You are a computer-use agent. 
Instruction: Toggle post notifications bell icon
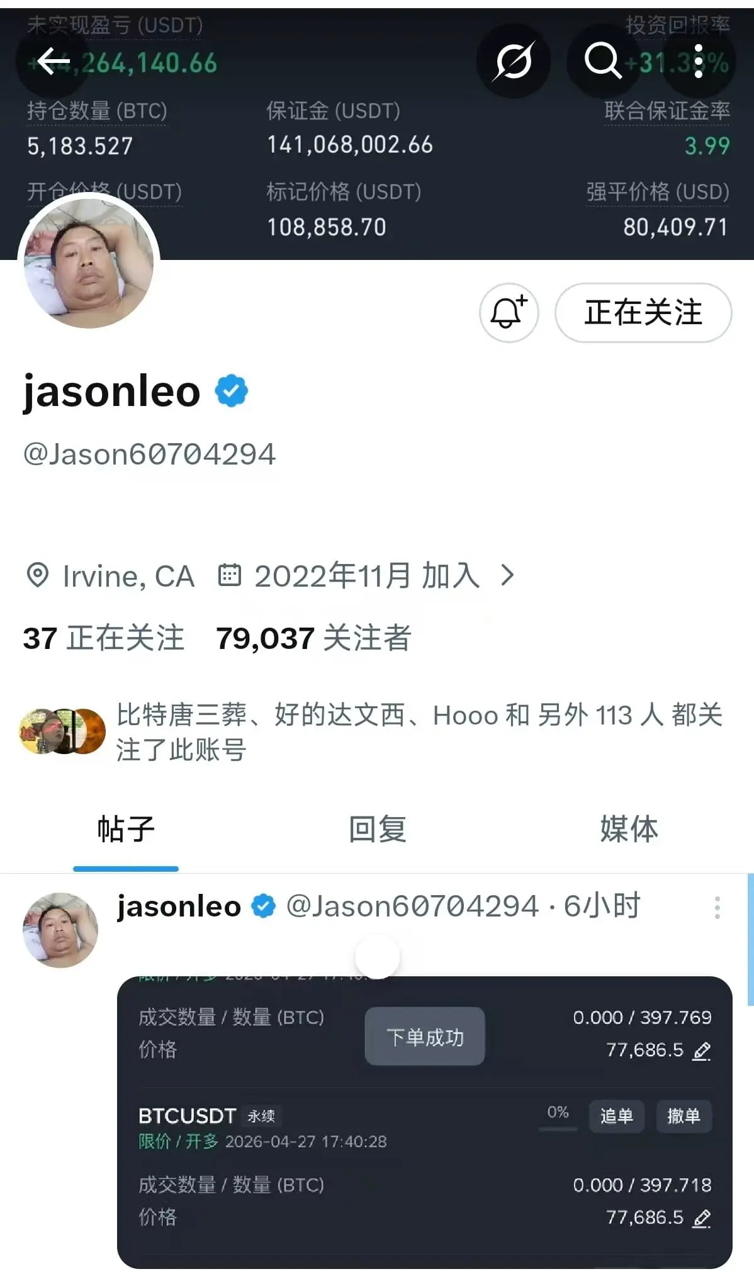click(509, 312)
